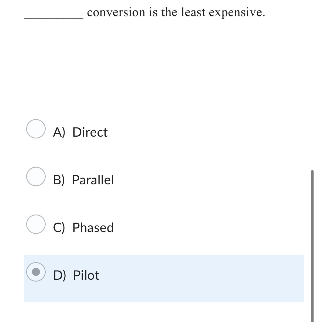Viewport: 316px width, 322px height.
Task: Click the 'Parallel' option label text
Action: pyautogui.click(x=93, y=180)
